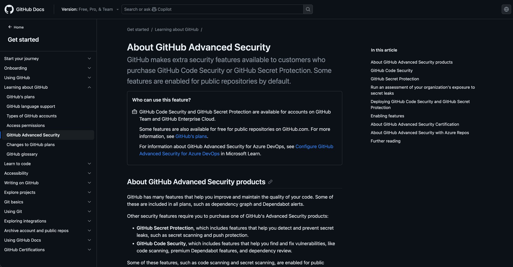Click the GitHub Docs logo
The width and height of the screenshot is (513, 267).
tap(24, 9)
